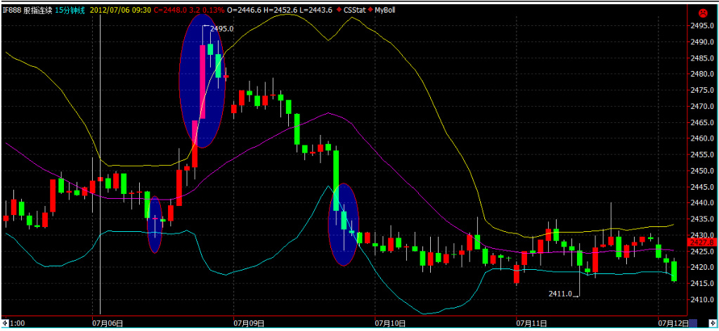Select the large blue ellipse around the peak
Image resolution: width=719 pixels, height=331 pixels.
click(202, 81)
